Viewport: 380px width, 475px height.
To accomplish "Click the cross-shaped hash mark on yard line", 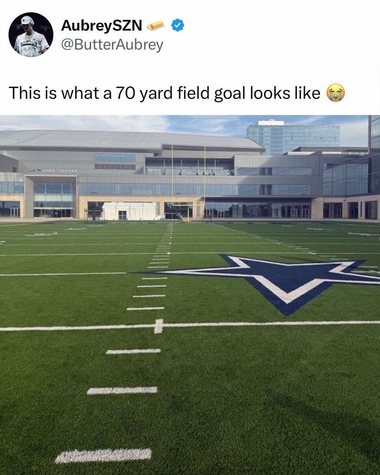I will [x=159, y=326].
